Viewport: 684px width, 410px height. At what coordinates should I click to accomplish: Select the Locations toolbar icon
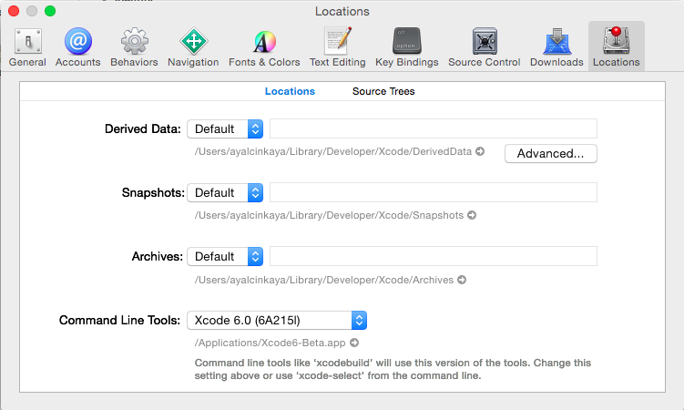coord(617,47)
